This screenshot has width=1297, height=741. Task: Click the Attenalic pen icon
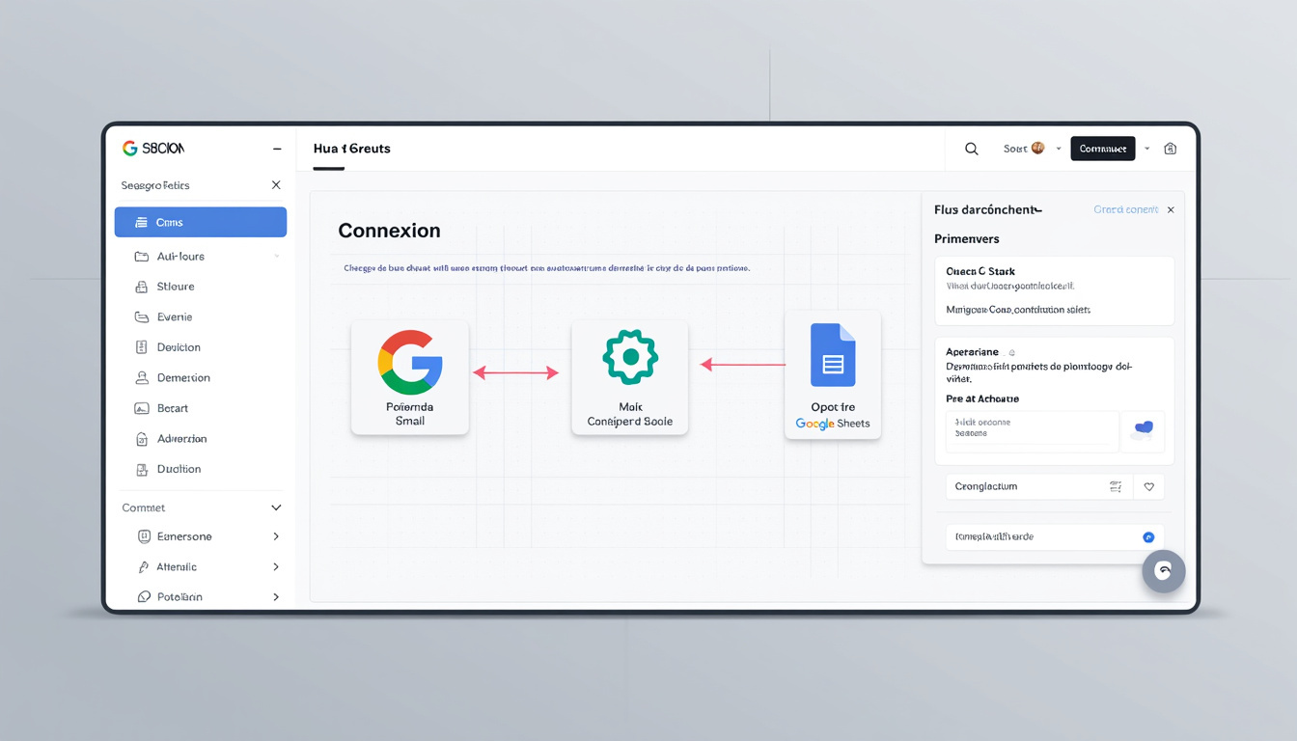coord(144,567)
